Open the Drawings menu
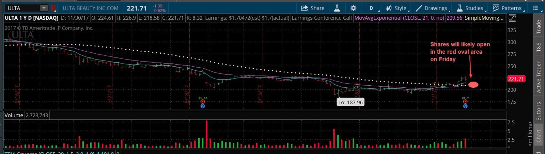The image size is (545, 154). pos(432,8)
